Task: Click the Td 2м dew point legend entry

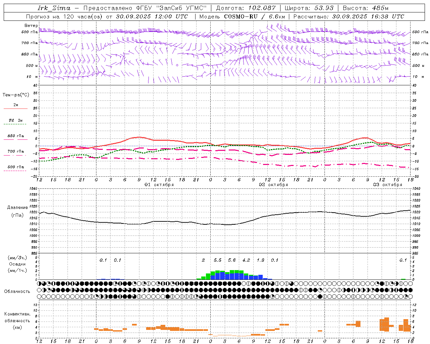Action: click(x=16, y=120)
